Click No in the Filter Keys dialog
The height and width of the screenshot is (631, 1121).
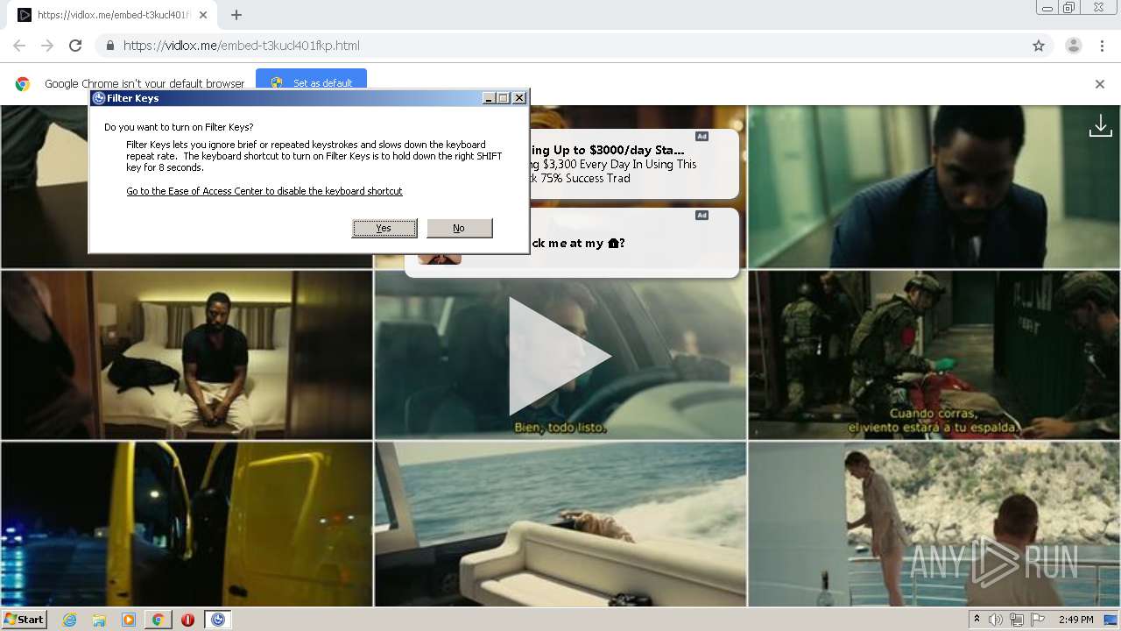pos(459,228)
